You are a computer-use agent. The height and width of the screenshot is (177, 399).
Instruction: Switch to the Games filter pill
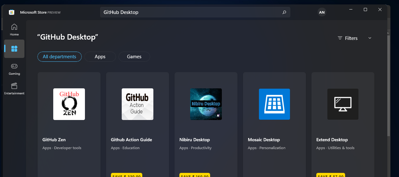click(x=134, y=57)
